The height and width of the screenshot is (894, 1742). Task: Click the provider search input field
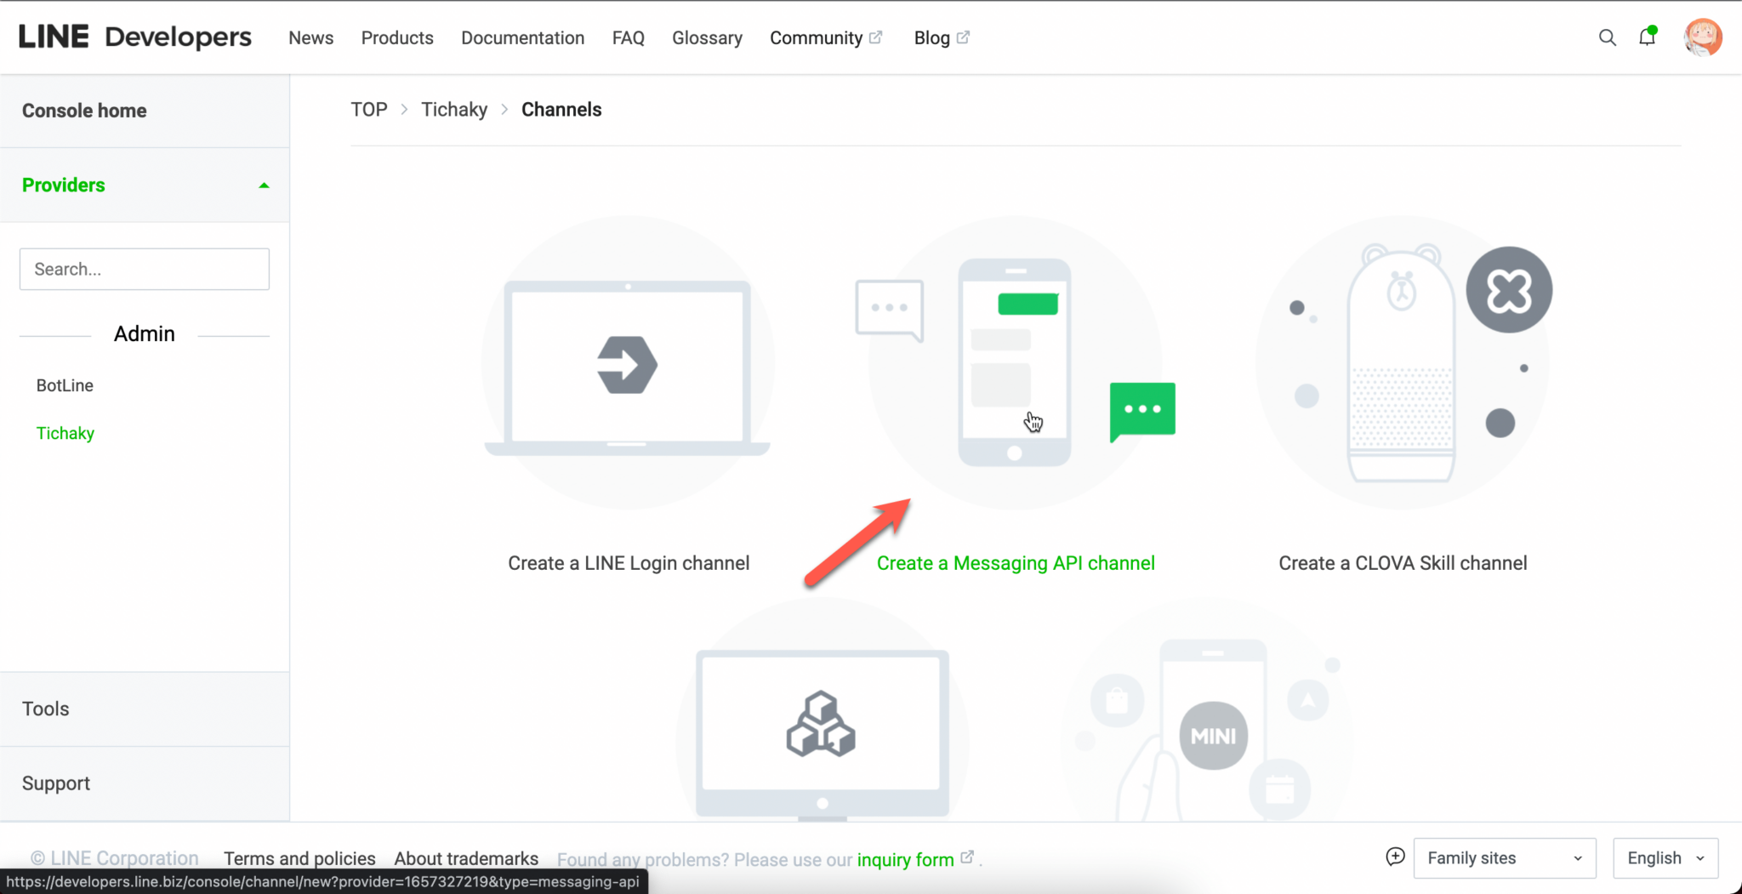tap(144, 269)
